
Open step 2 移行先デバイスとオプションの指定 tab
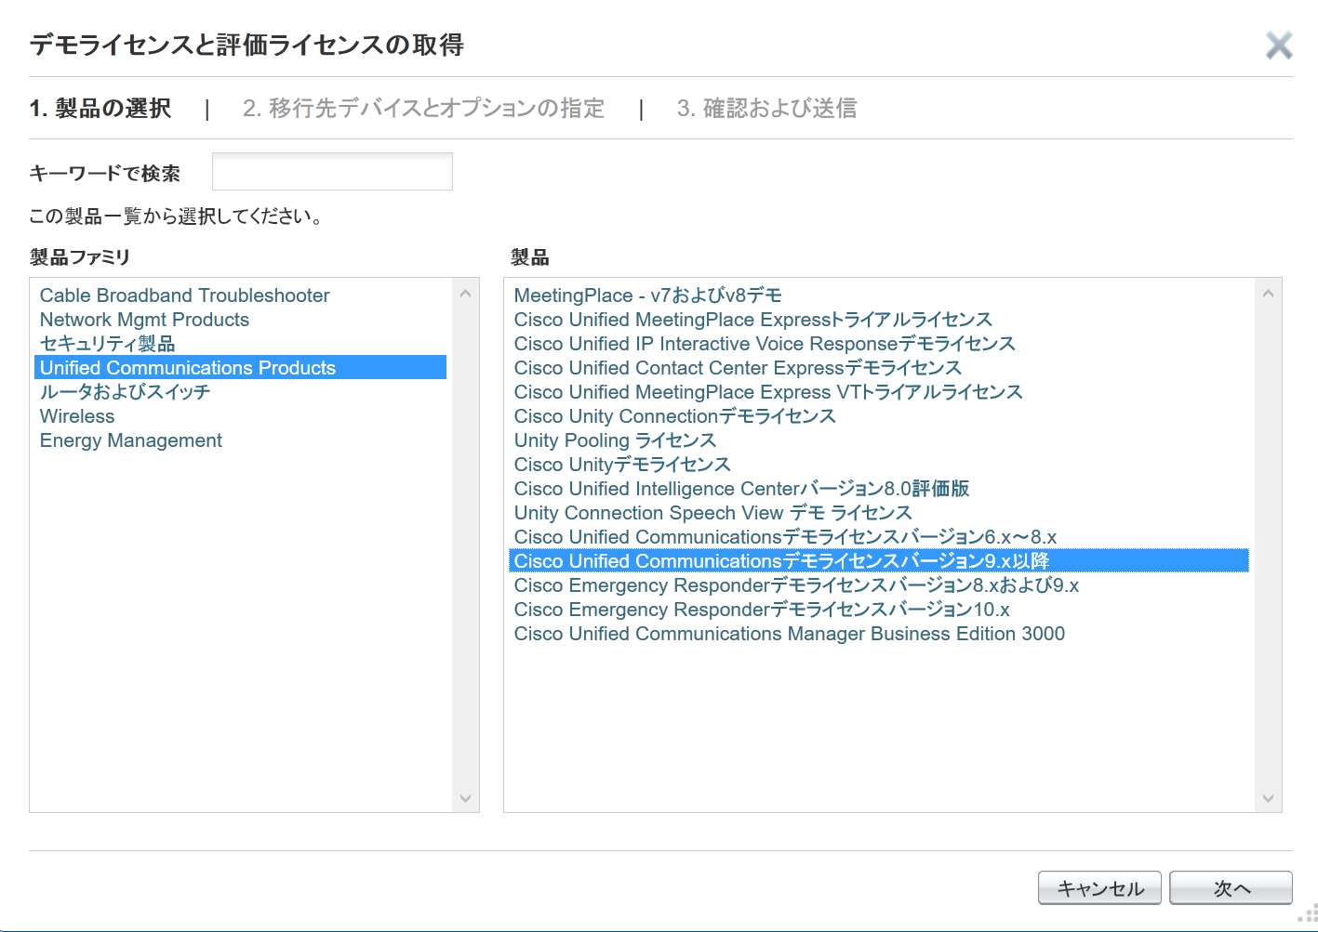tap(423, 109)
